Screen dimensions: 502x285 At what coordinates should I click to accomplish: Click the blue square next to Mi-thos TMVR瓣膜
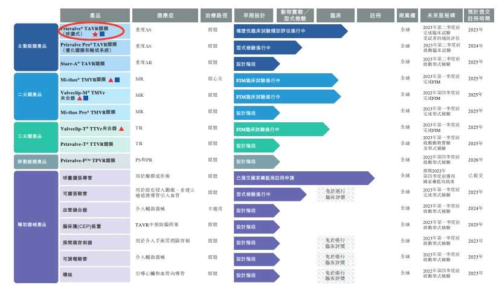point(118,80)
